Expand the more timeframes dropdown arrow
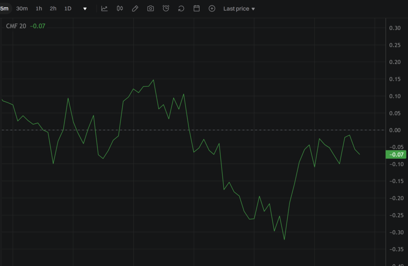 point(85,9)
